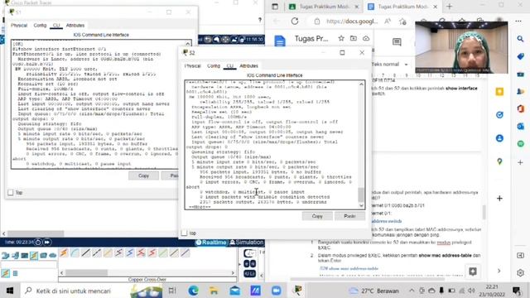This screenshot has width=530, height=298.
Task: Click the S2 CLI vertical scrollbar thumb
Action: [361, 195]
